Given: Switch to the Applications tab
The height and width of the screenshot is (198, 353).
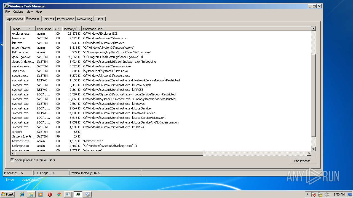Looking at the screenshot, I should pyautogui.click(x=15, y=19).
